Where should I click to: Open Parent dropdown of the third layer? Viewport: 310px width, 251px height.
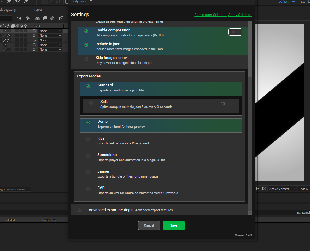pos(50,40)
